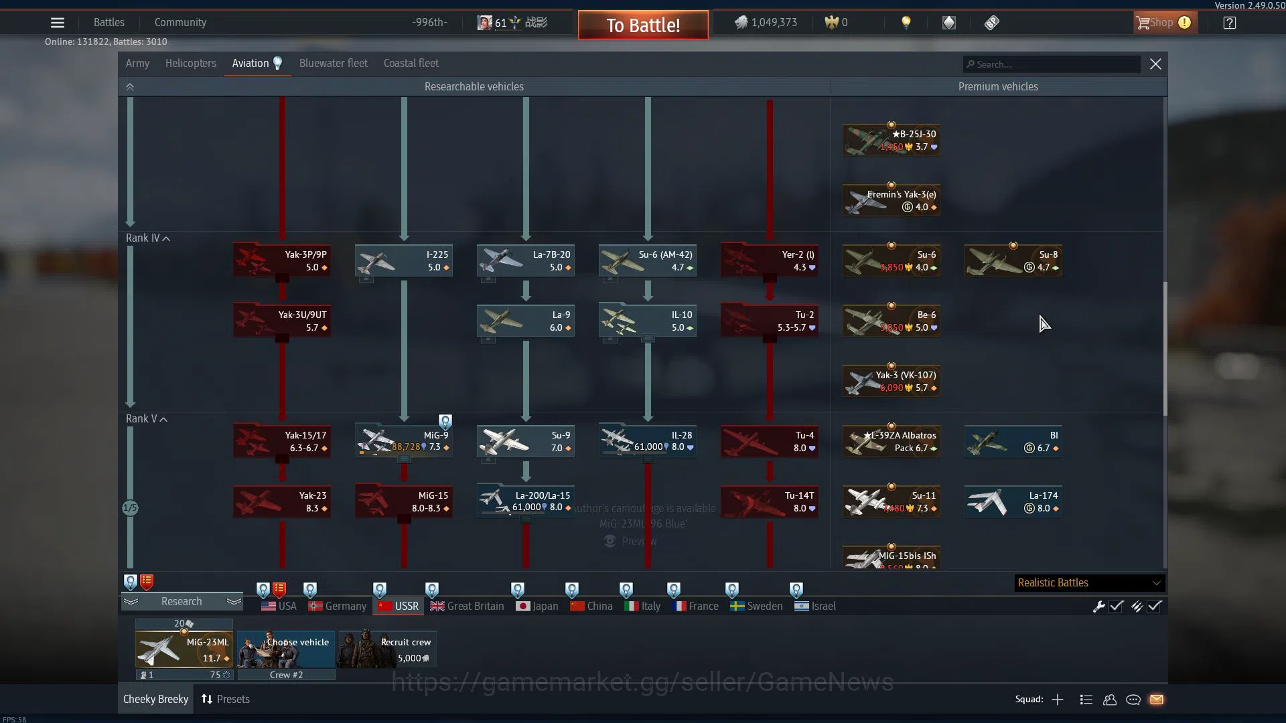Select the Su-9 aircraft card
The width and height of the screenshot is (1286, 723).
pos(526,442)
